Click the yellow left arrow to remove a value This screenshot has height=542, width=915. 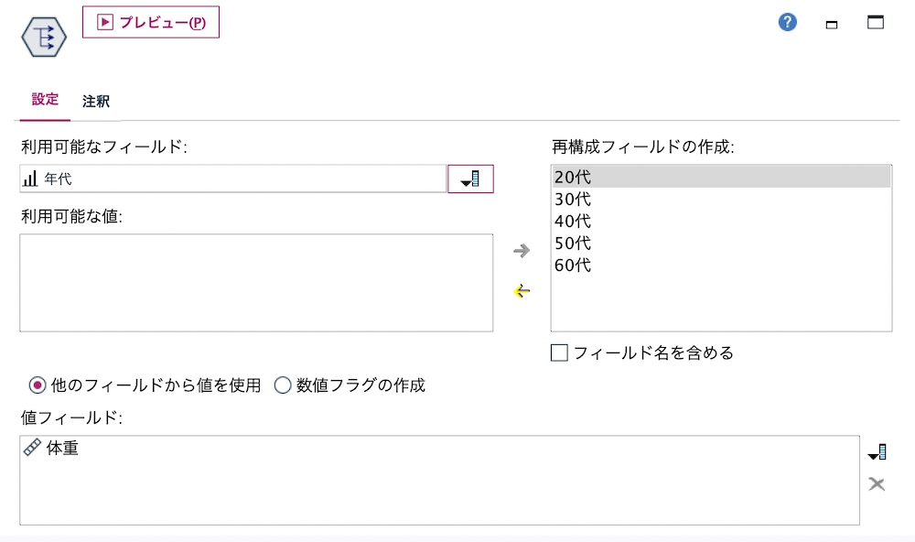tap(521, 291)
